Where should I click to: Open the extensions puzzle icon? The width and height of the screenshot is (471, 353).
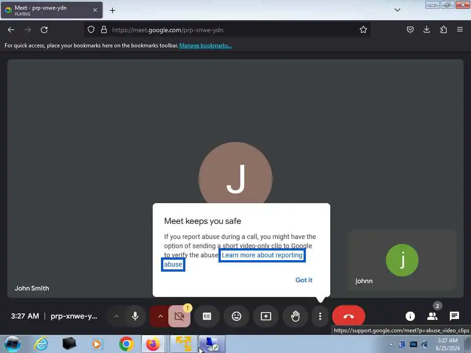tap(443, 29)
